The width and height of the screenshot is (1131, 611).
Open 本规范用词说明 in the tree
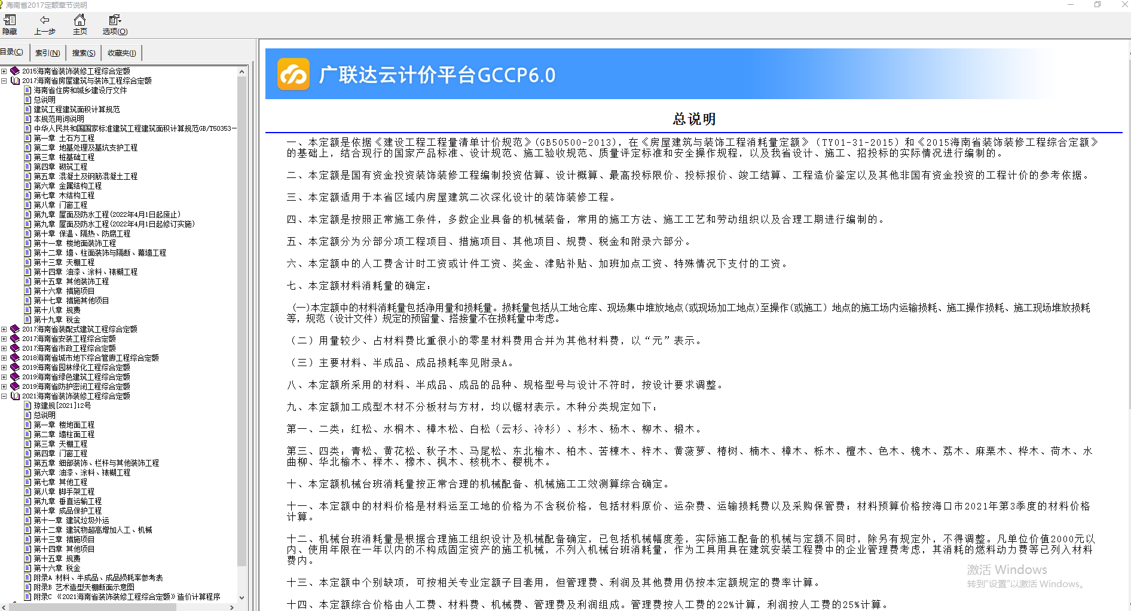point(59,119)
